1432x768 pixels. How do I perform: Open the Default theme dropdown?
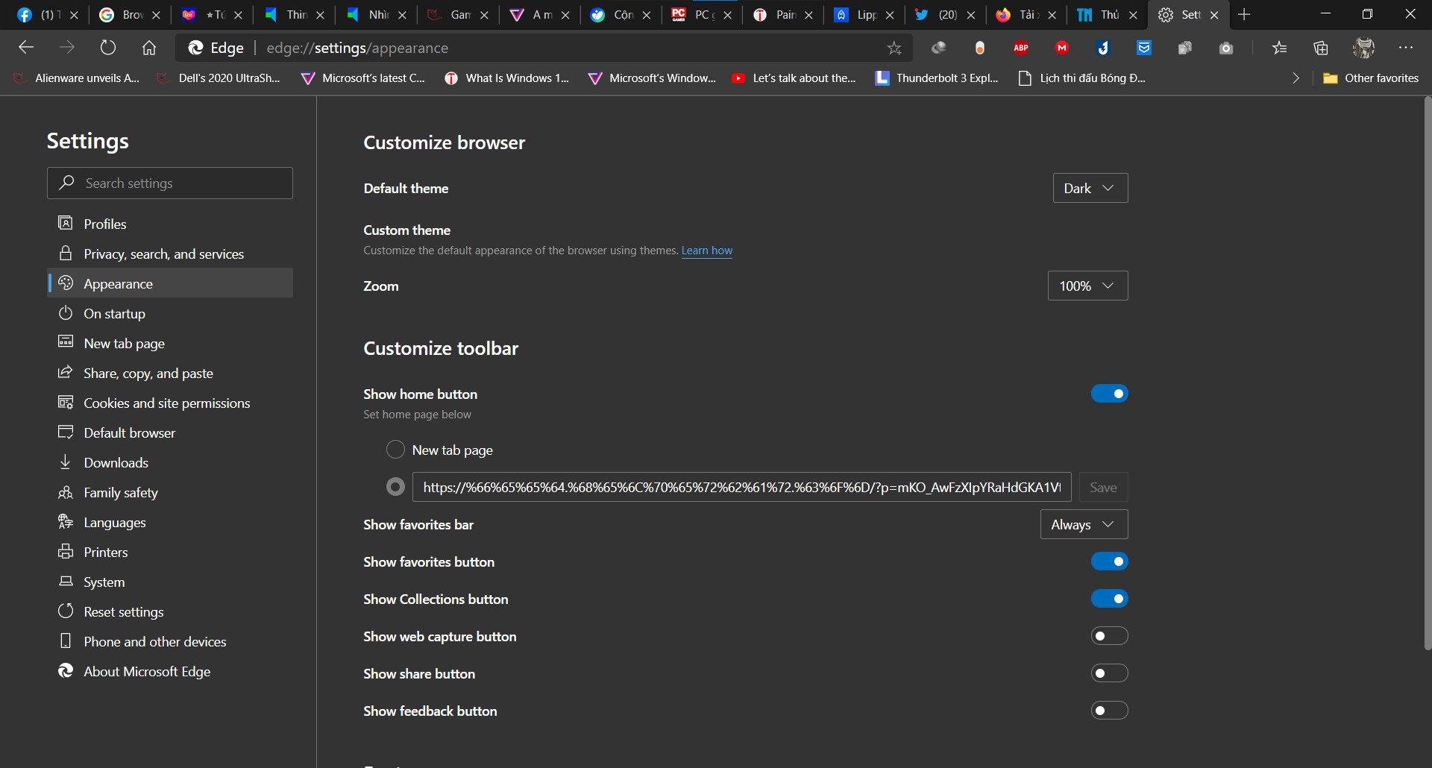pos(1090,188)
